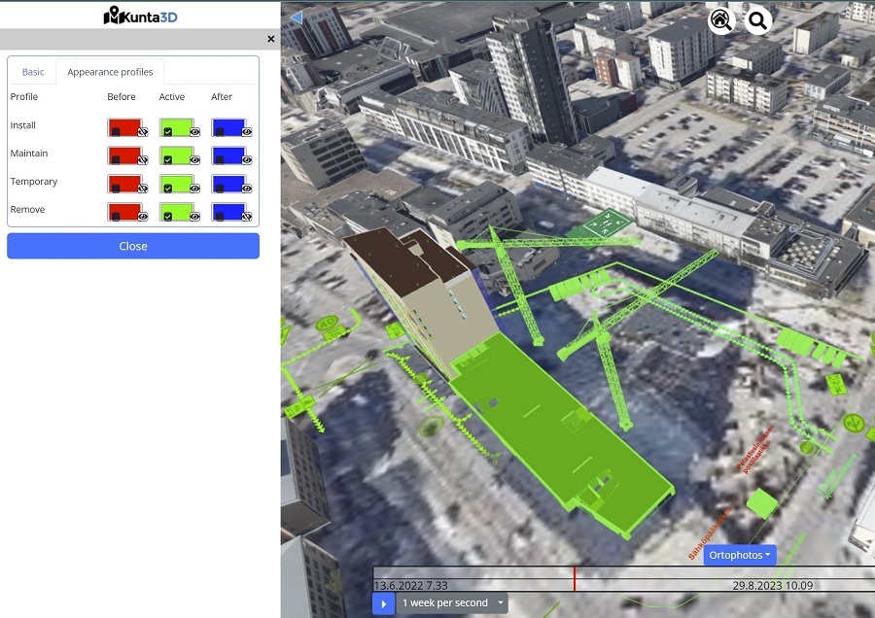Toggle visibility eye for Remove After

point(247,217)
